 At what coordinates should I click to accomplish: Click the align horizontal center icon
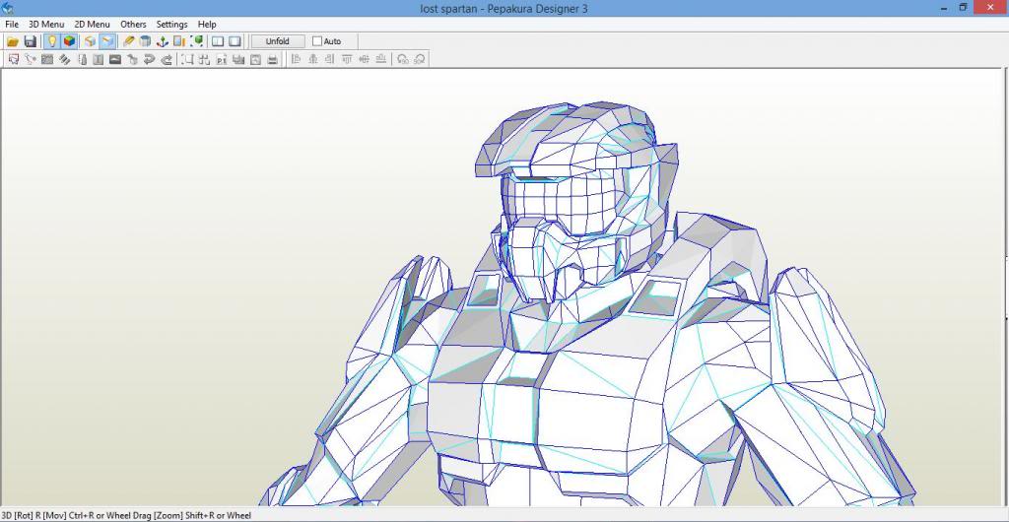[312, 59]
